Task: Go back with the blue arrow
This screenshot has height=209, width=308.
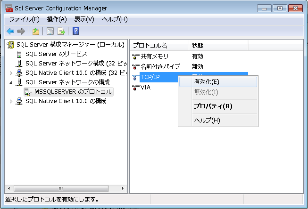Action: (10, 31)
